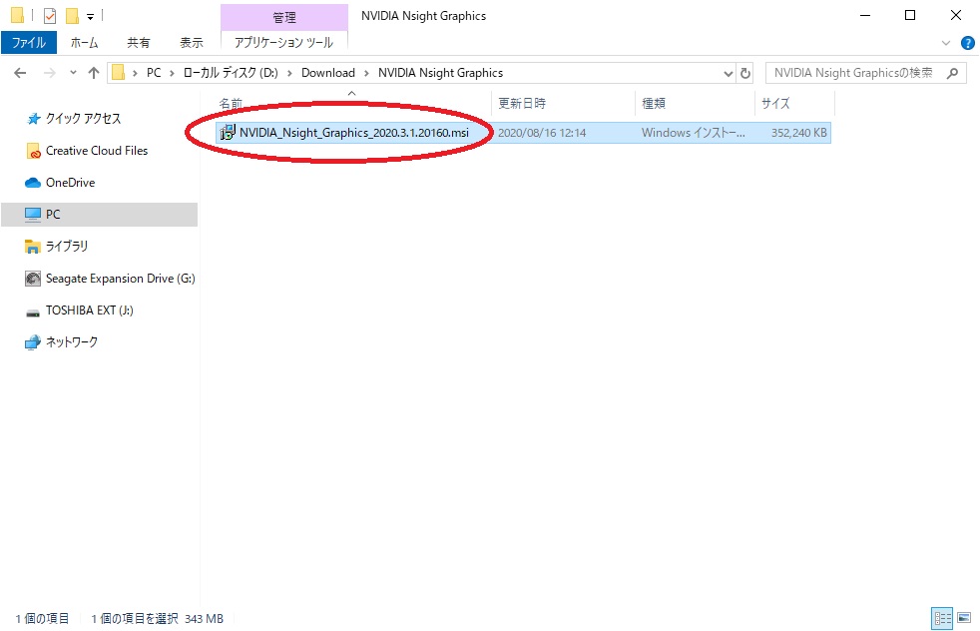
Task: Click the ネットワーク network icon
Action: pyautogui.click(x=33, y=342)
